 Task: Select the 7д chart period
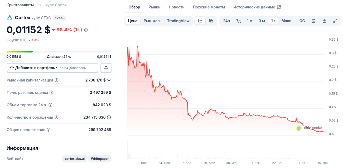(238, 20)
